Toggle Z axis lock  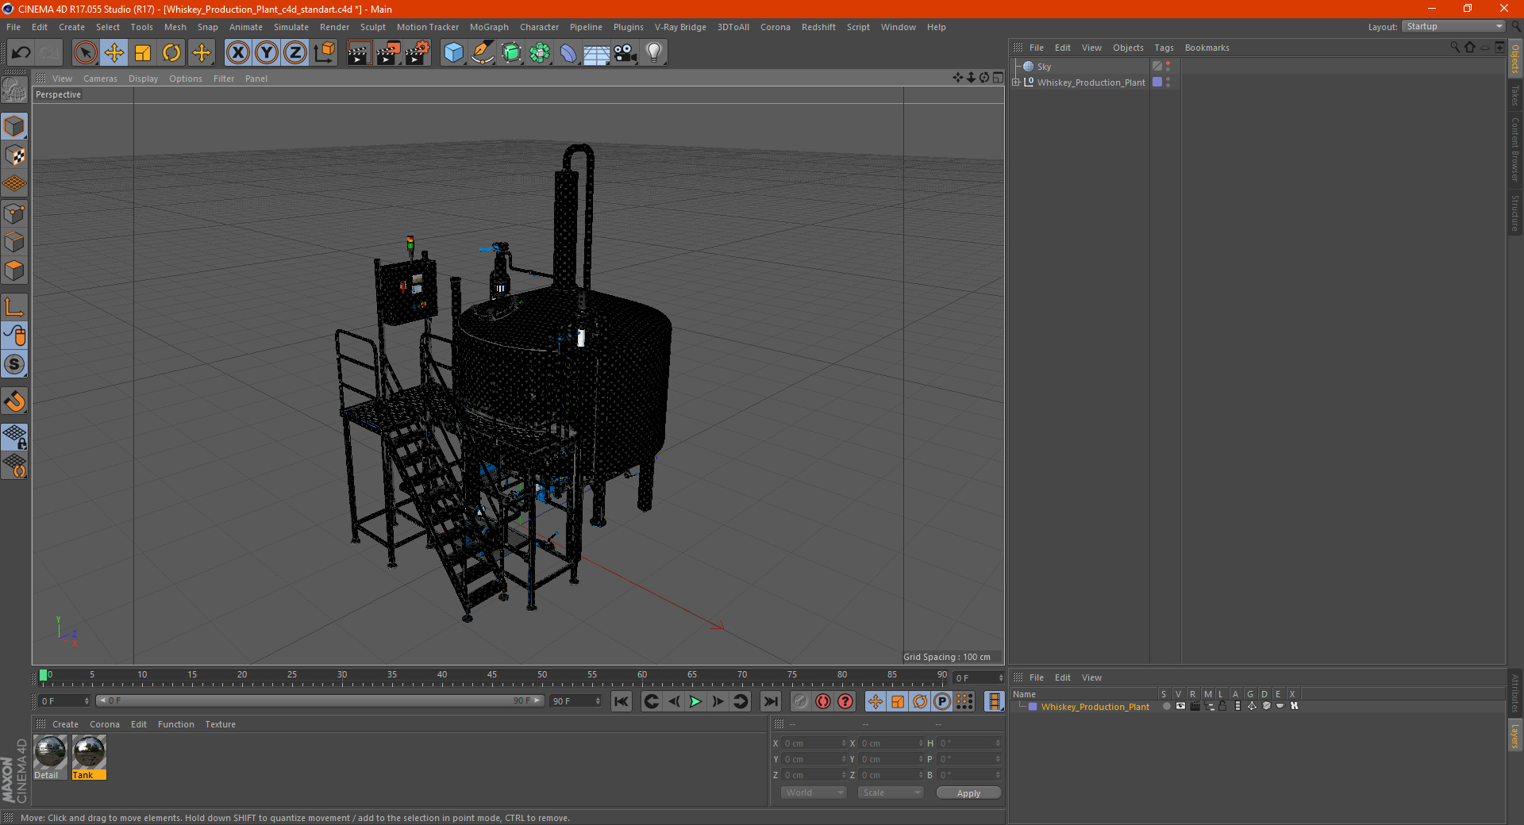(295, 53)
